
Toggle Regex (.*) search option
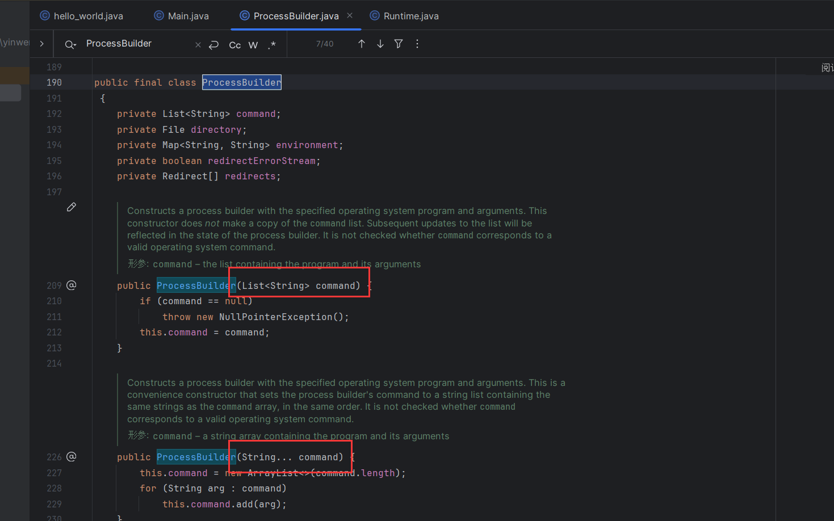pos(272,45)
